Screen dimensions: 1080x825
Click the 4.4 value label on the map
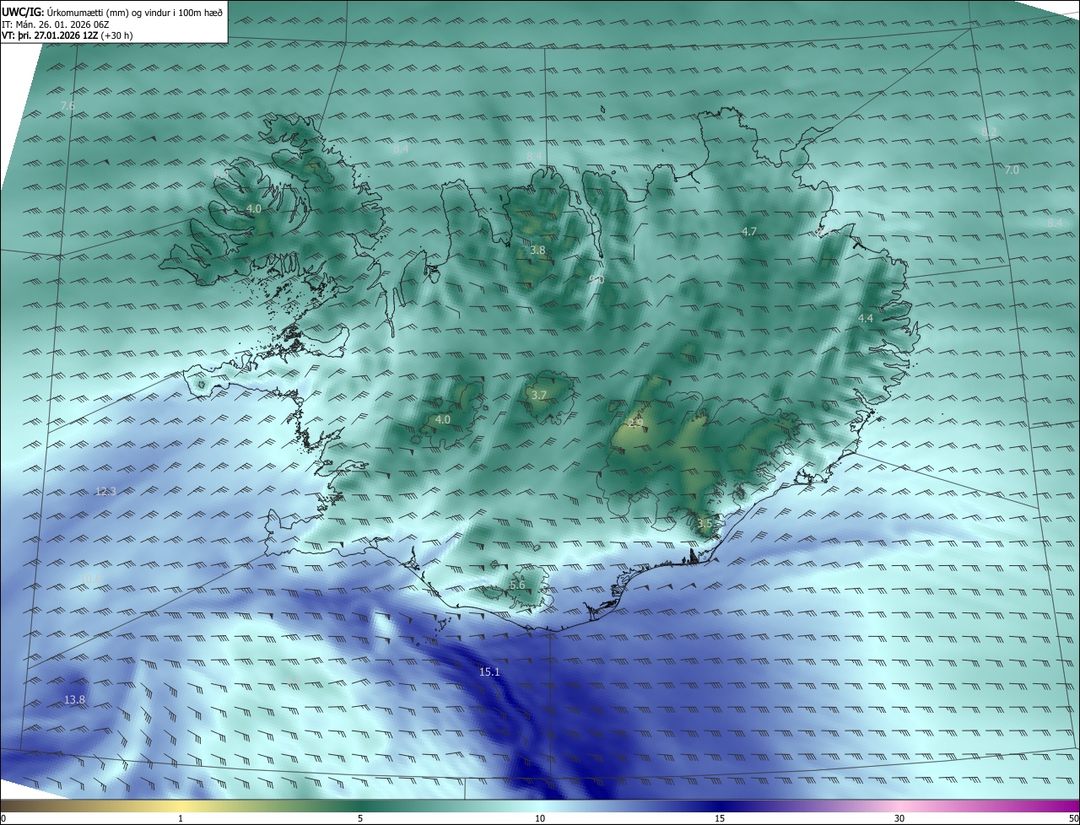click(865, 318)
